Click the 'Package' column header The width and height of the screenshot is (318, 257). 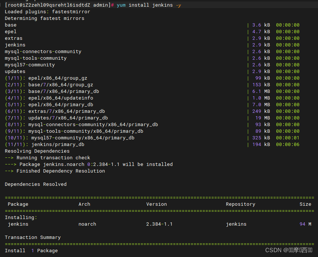click(18, 204)
